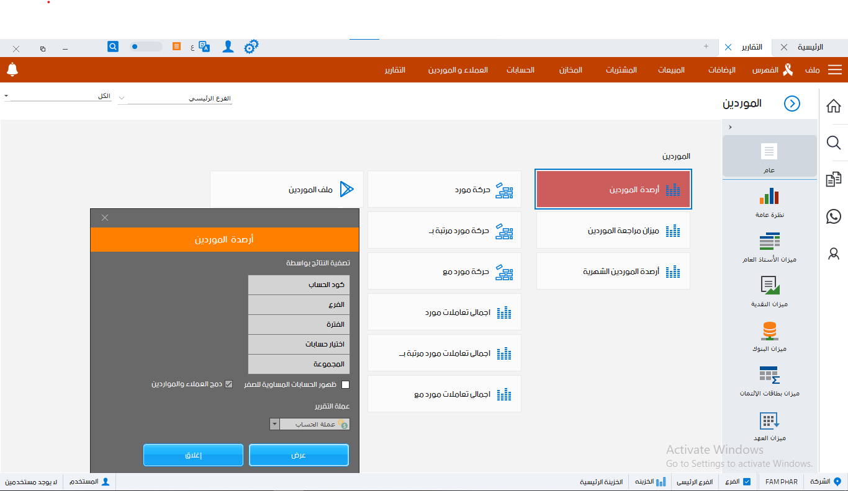Open the WhatsApp icon in sidebar
This screenshot has height=491, width=848.
point(834,216)
